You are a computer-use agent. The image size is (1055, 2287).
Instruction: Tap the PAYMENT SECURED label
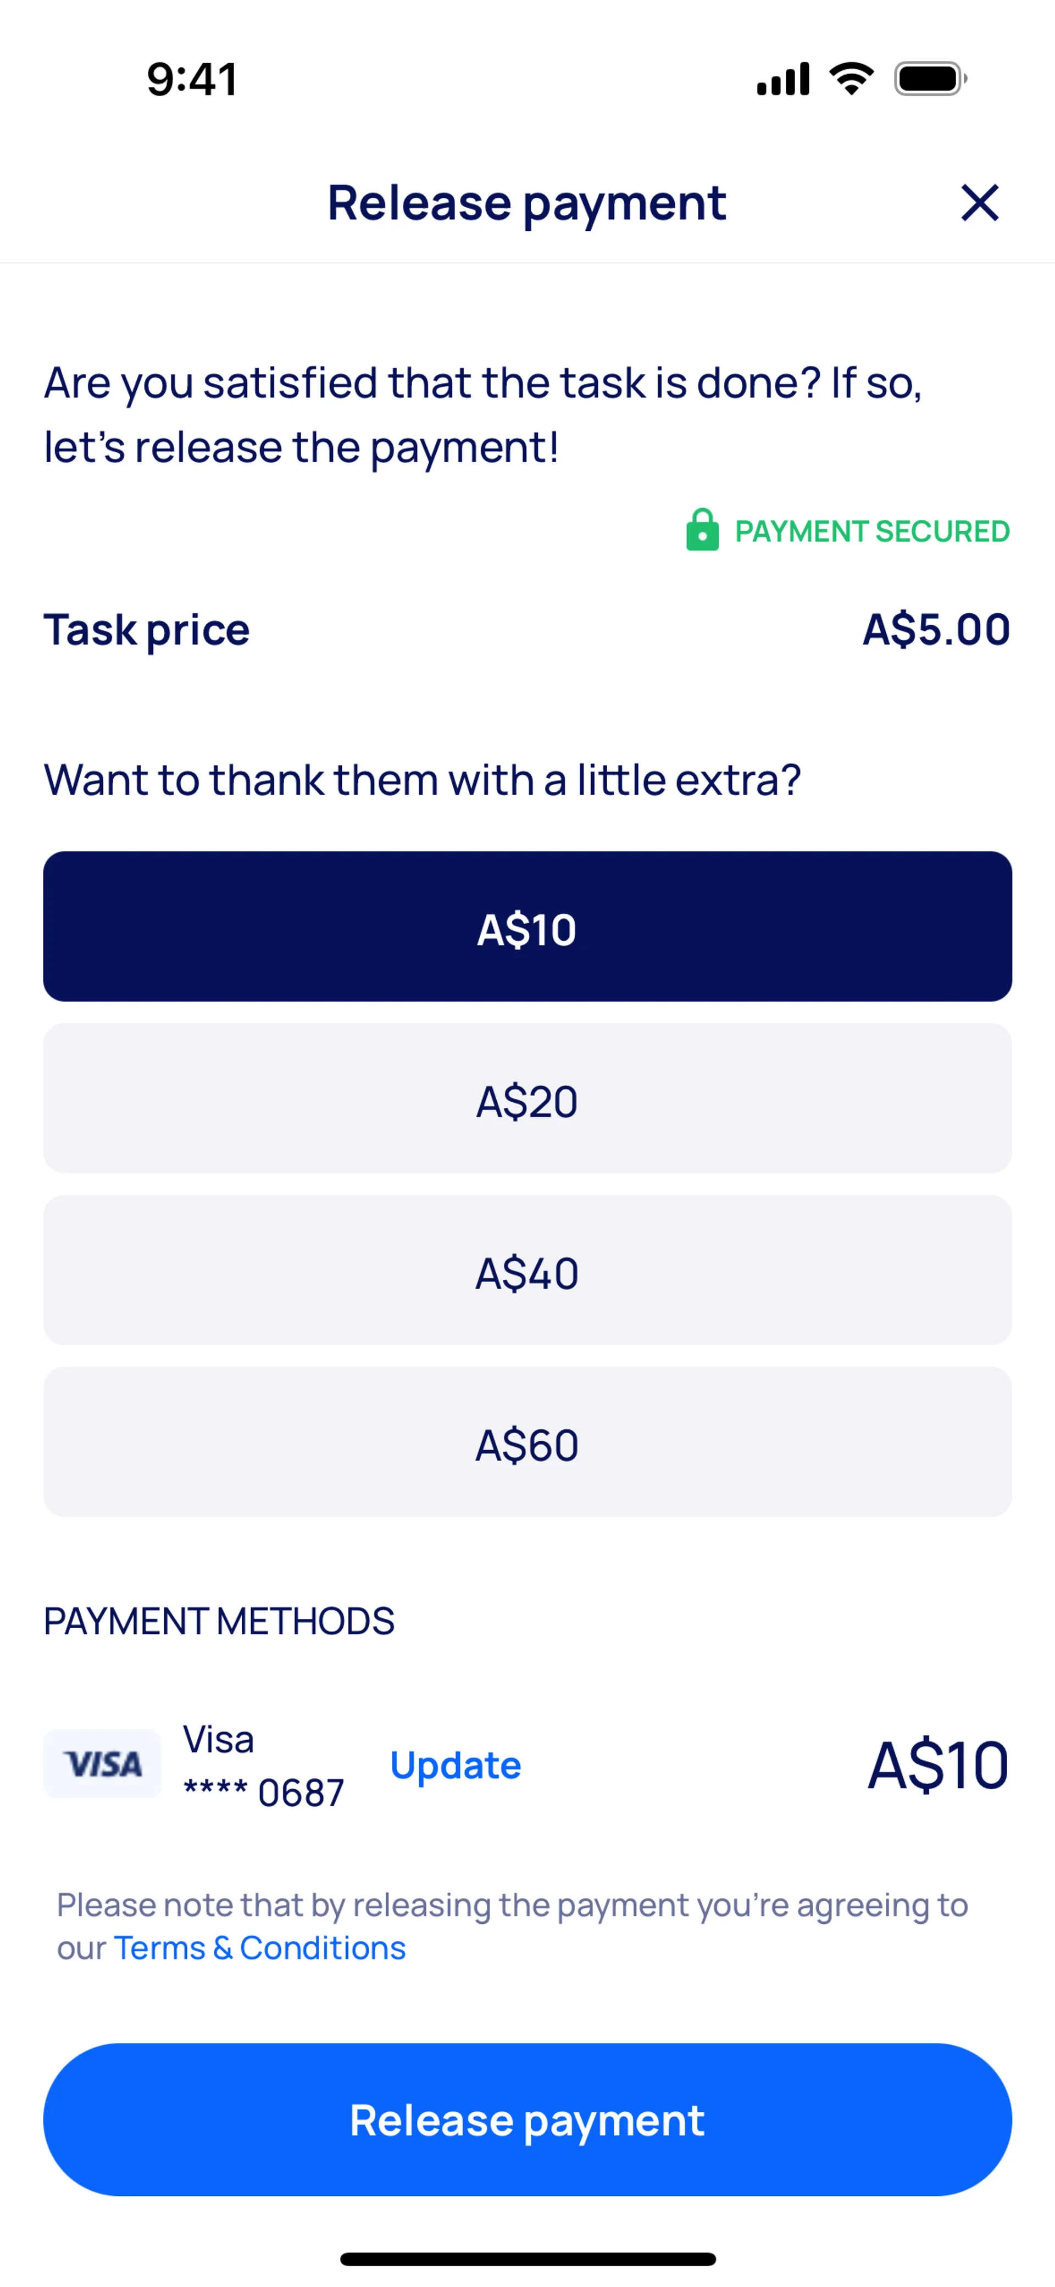[x=872, y=531]
